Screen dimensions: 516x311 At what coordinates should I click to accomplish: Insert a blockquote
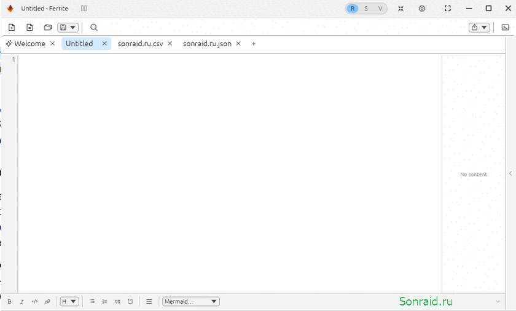(117, 301)
